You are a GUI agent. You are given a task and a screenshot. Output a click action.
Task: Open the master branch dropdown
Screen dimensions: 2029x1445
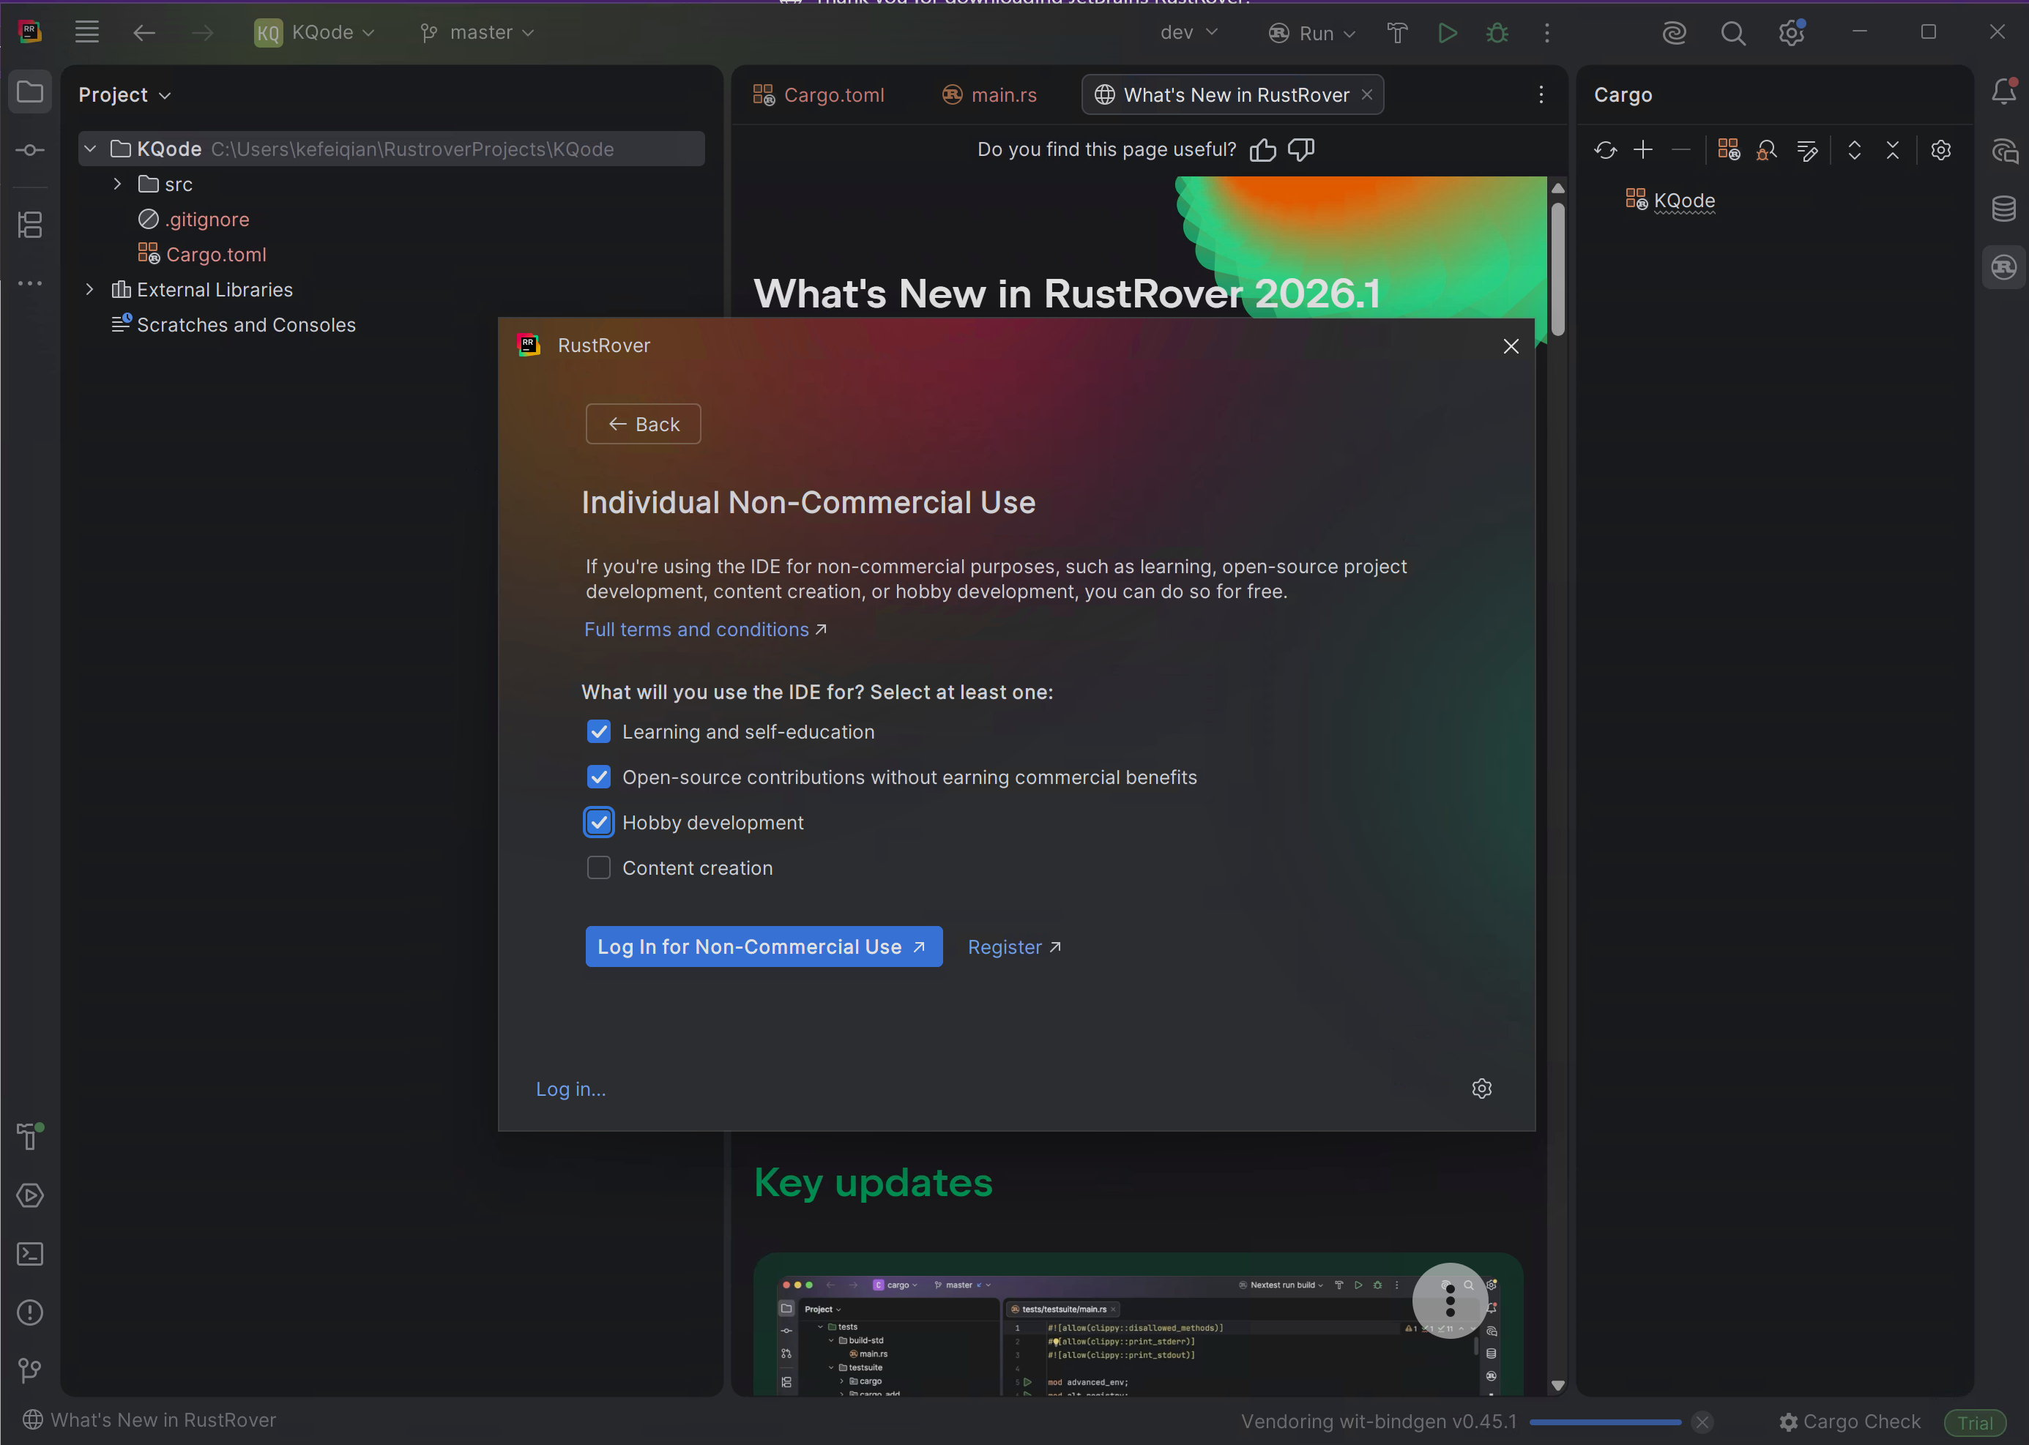[478, 33]
